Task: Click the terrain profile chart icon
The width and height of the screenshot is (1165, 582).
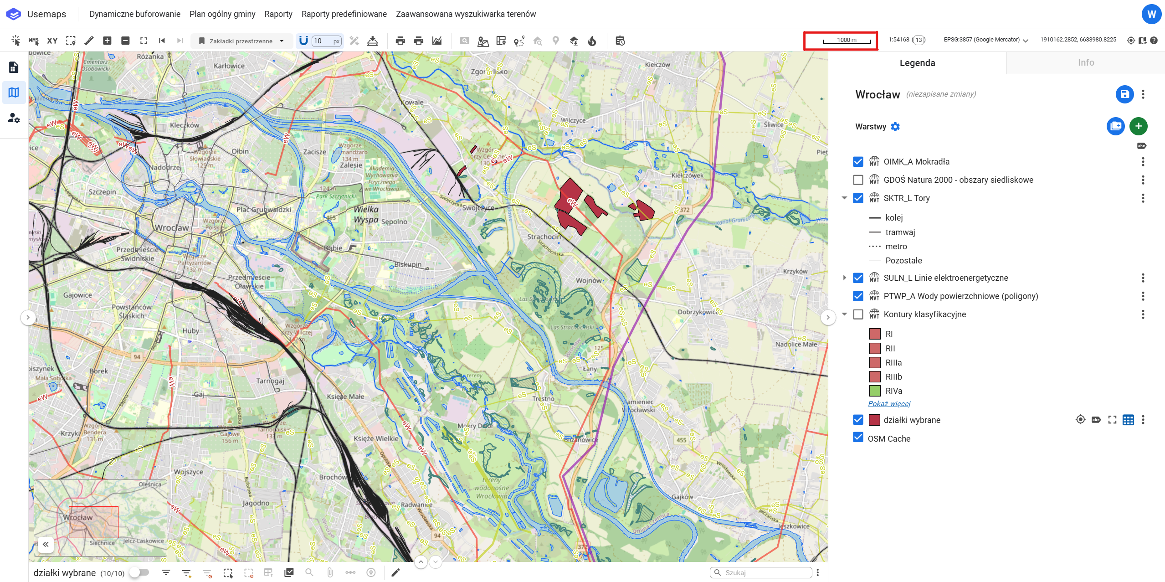Action: click(x=437, y=41)
